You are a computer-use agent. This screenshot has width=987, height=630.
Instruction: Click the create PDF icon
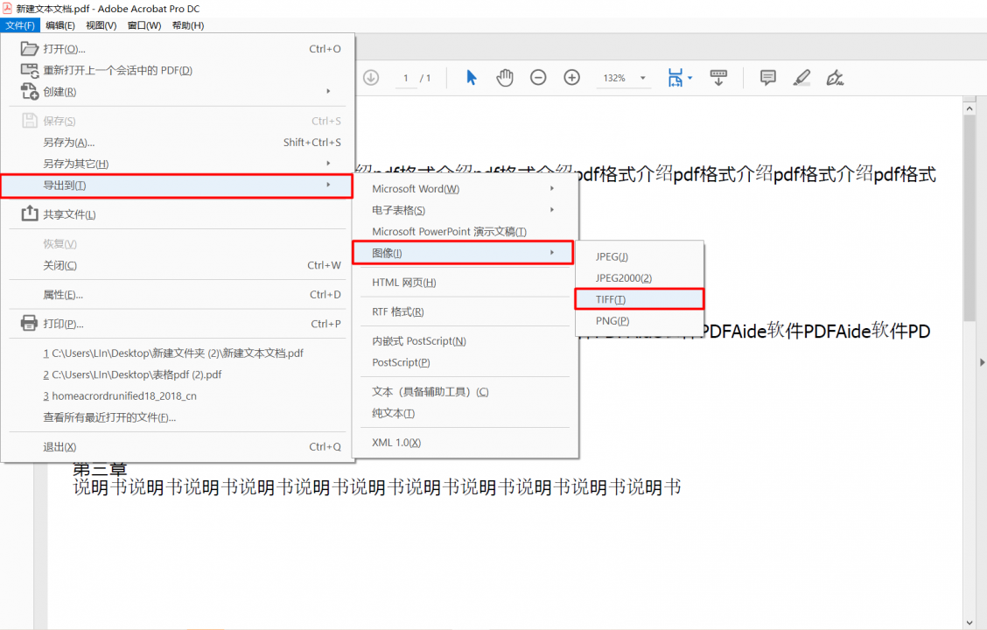pyautogui.click(x=30, y=92)
